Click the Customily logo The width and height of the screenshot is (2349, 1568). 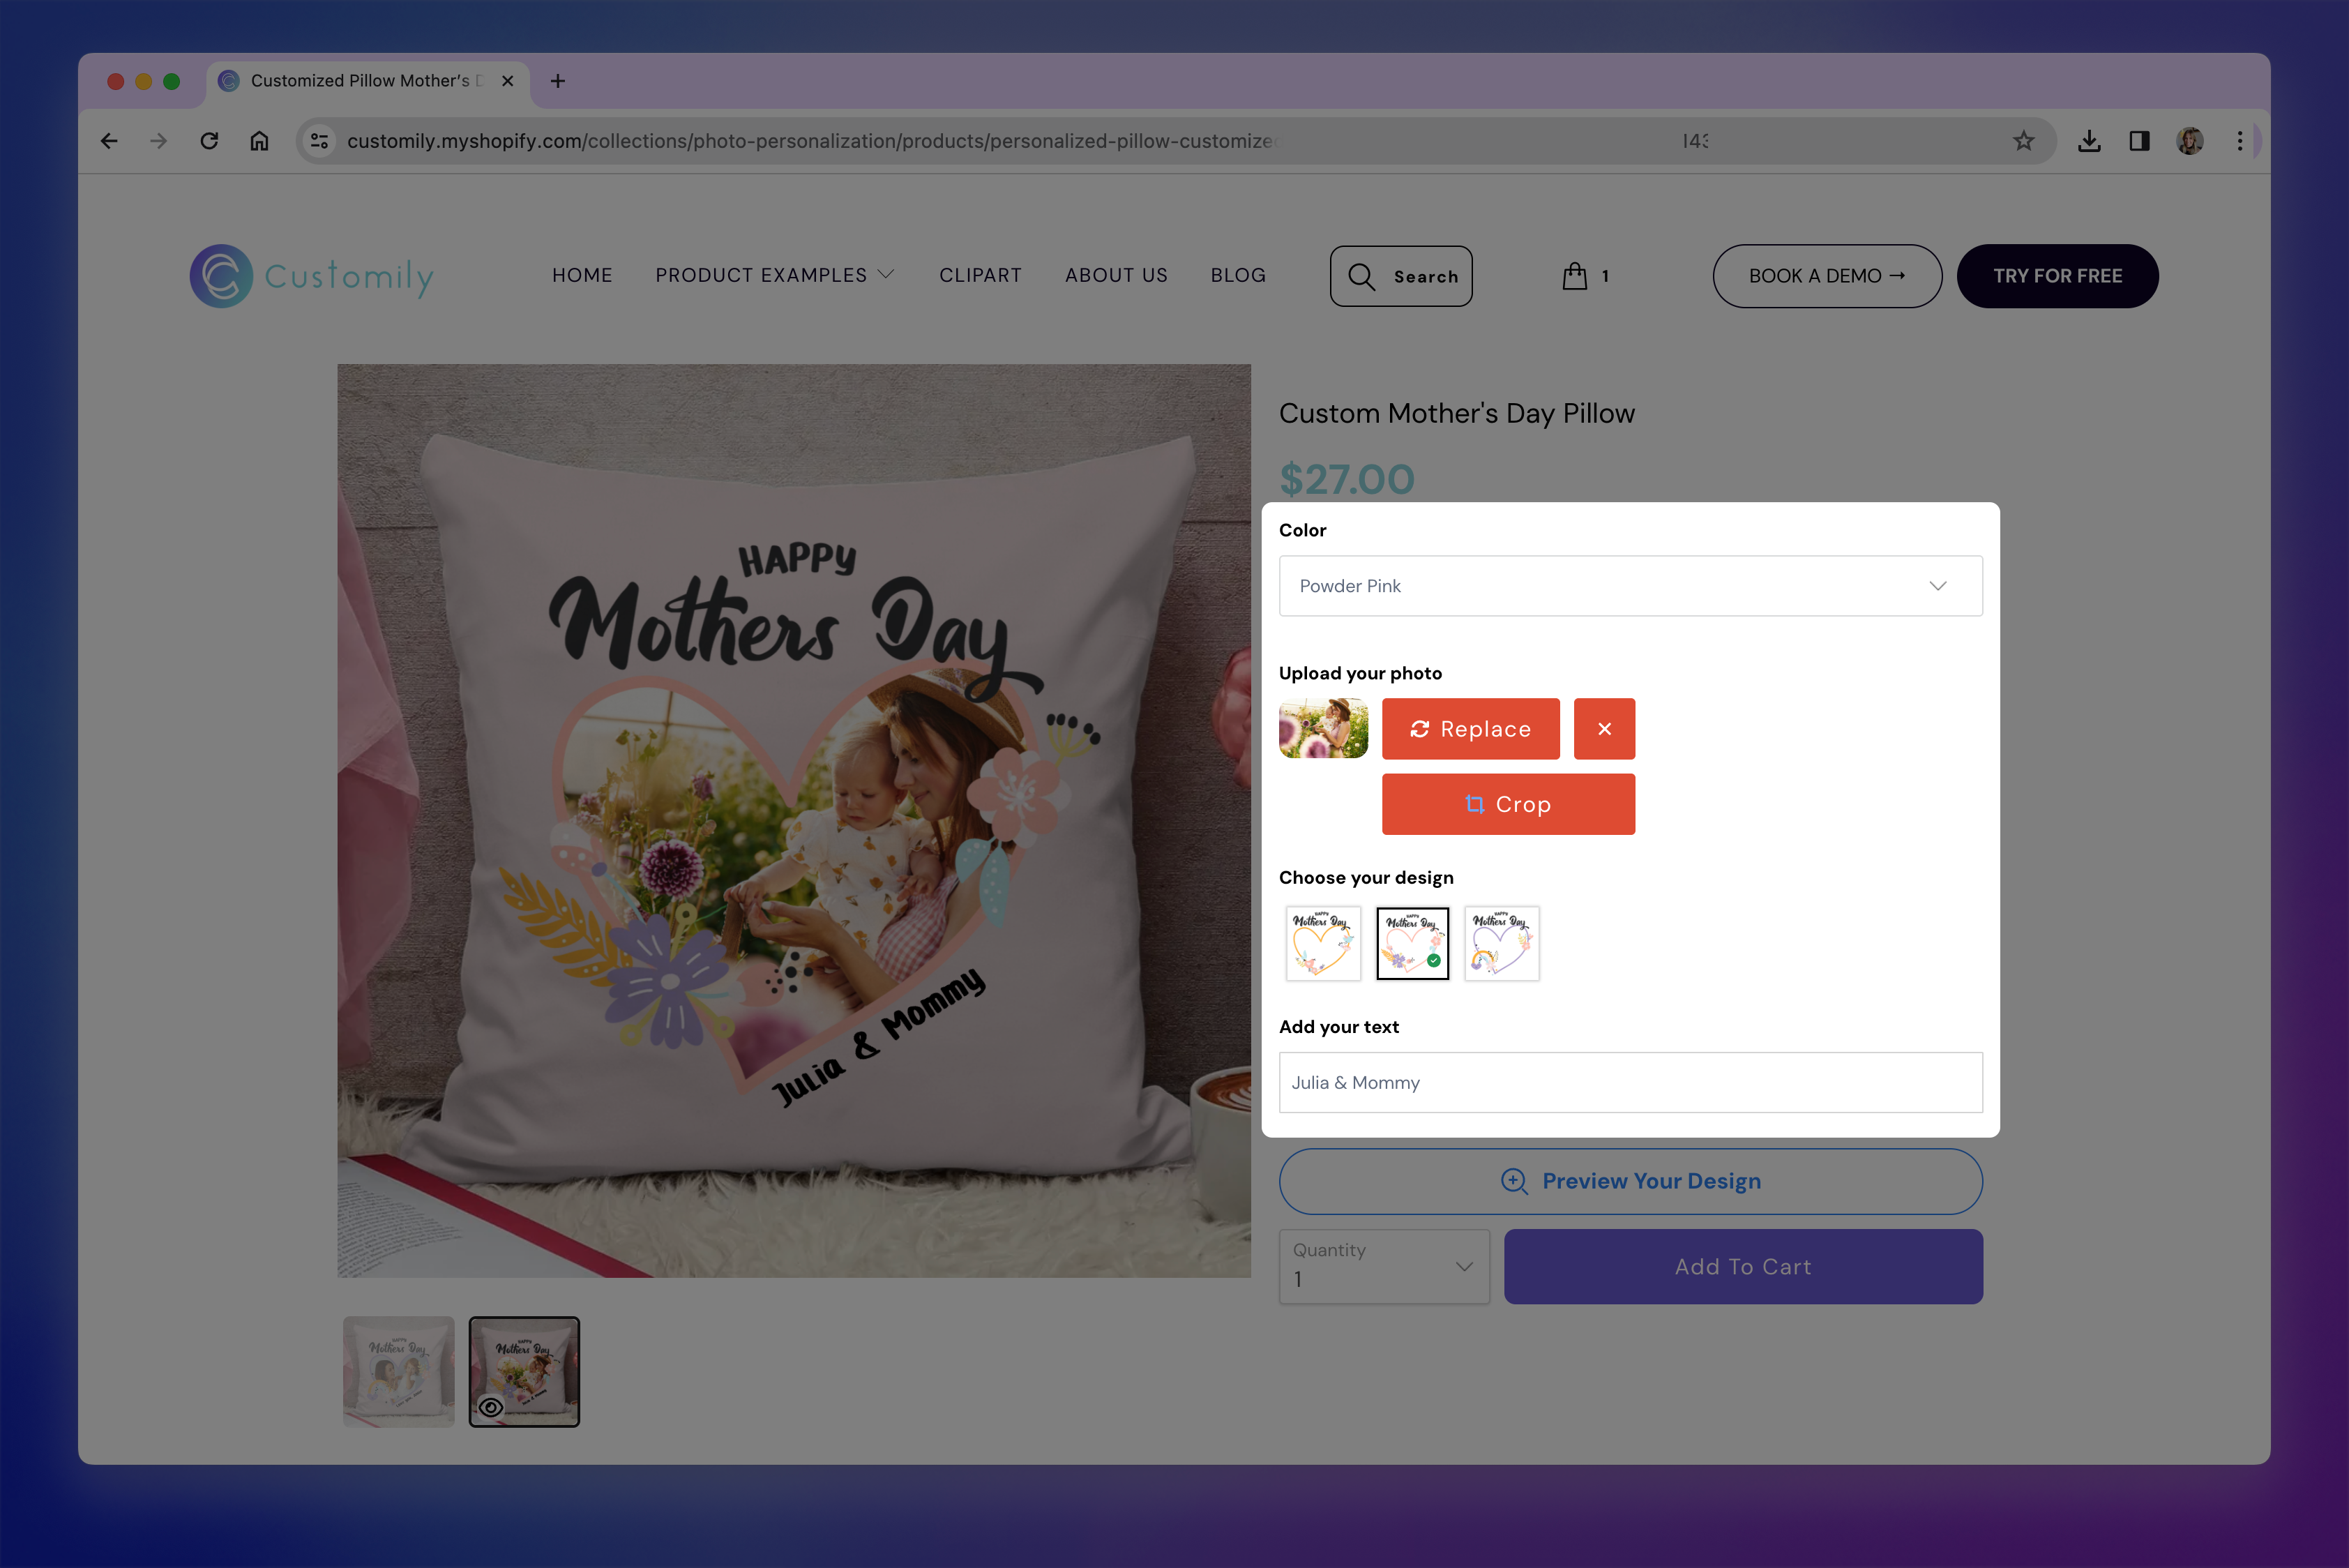[x=311, y=276]
